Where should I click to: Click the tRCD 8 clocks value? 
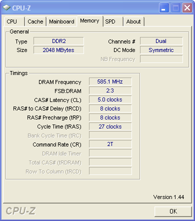110,108
